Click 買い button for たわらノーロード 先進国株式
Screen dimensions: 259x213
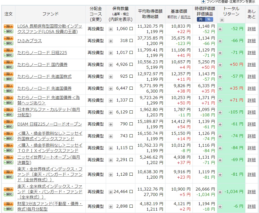(8, 74)
